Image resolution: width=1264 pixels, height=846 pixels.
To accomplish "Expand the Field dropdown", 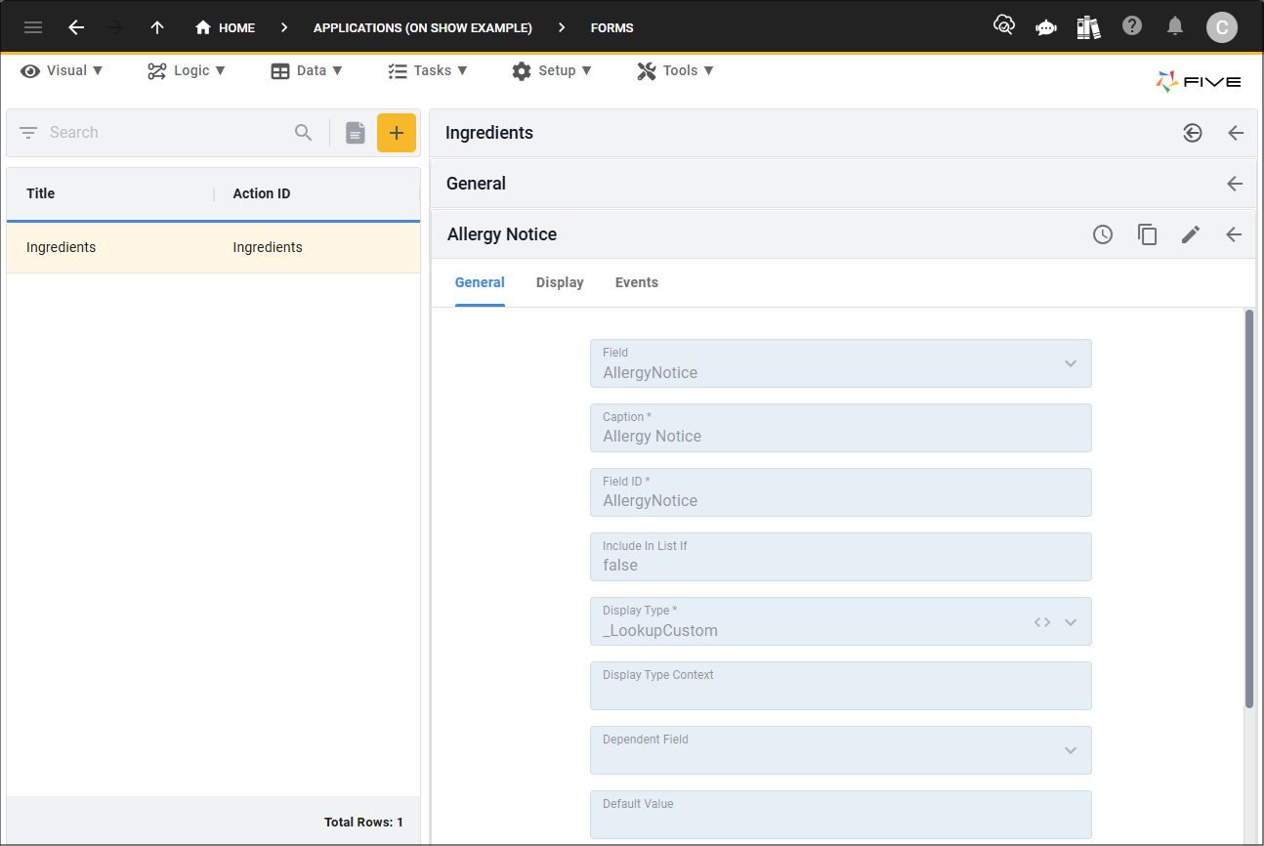I will coord(1071,363).
